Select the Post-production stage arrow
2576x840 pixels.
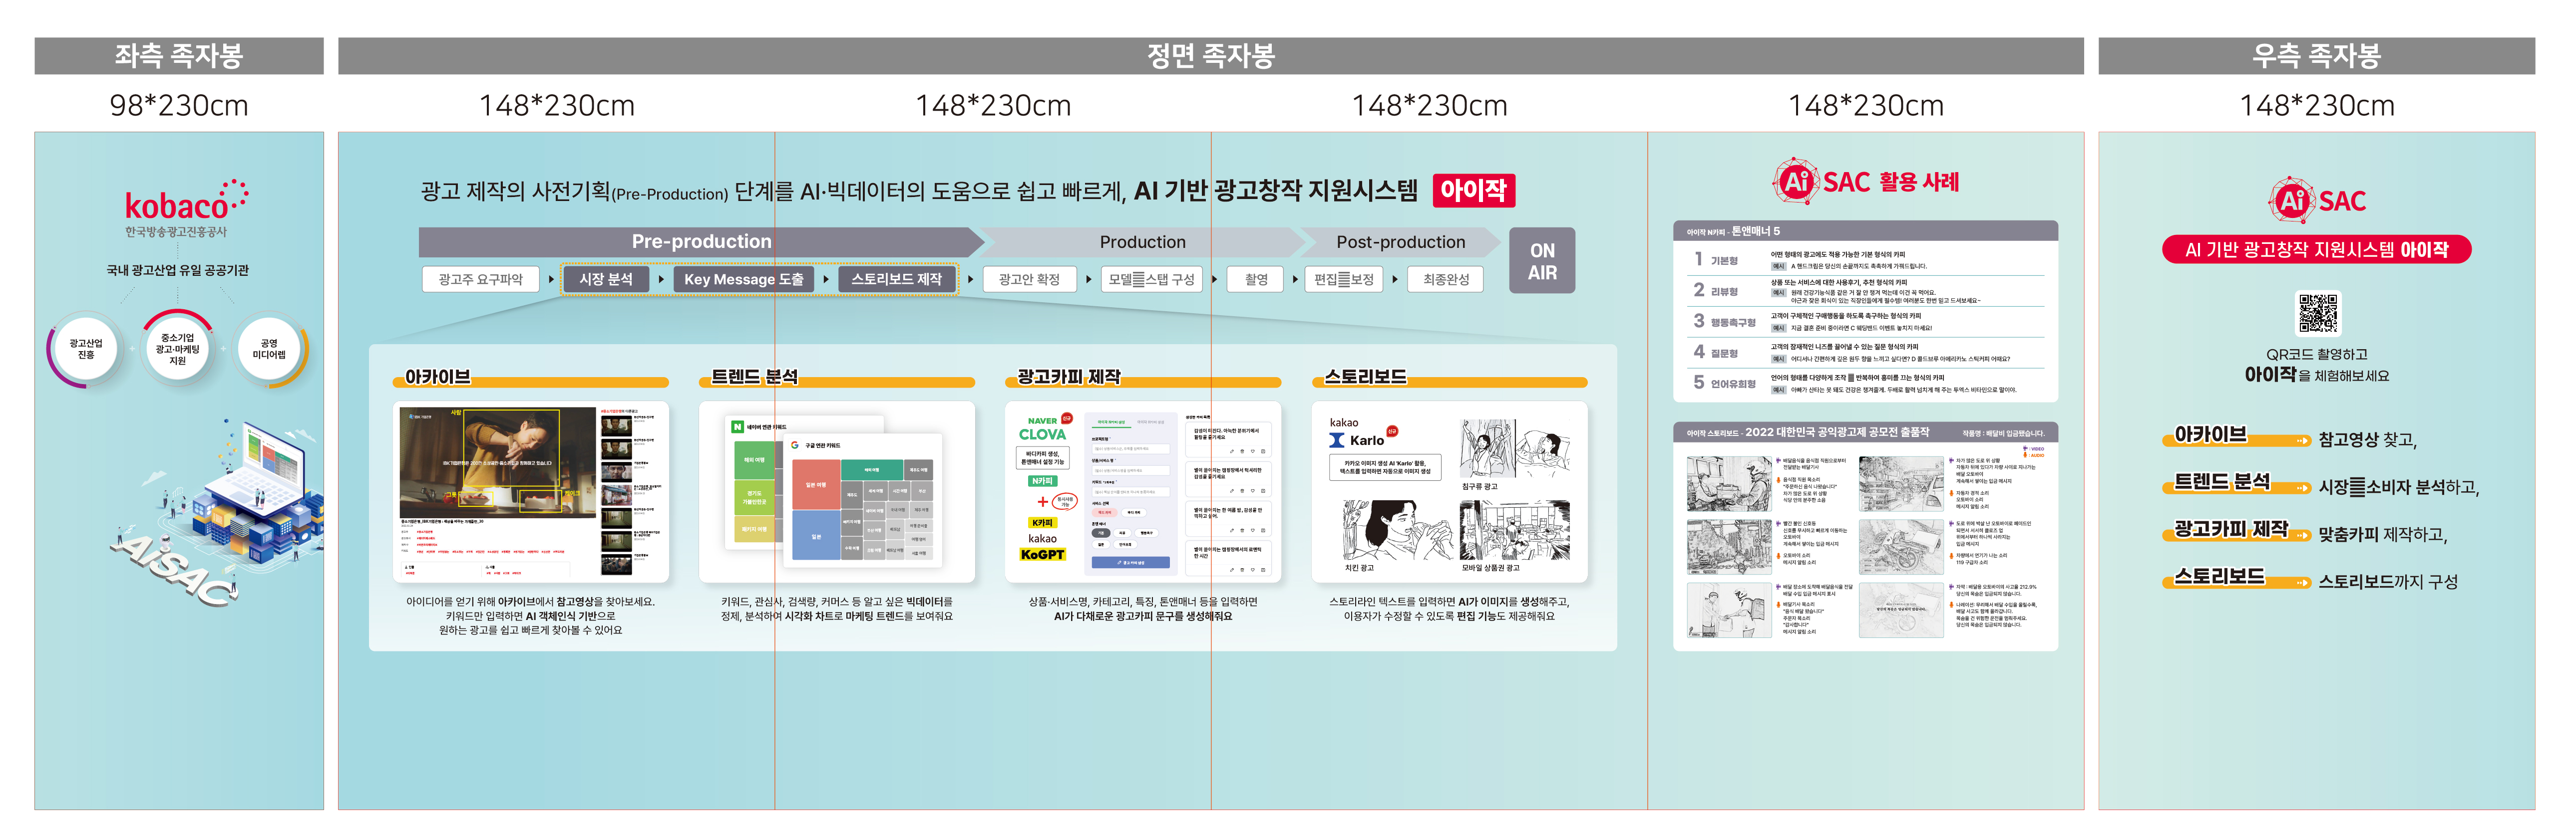tap(1400, 242)
